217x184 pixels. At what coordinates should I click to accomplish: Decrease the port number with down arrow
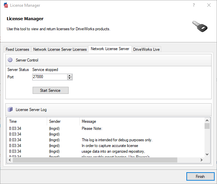tap(70, 78)
